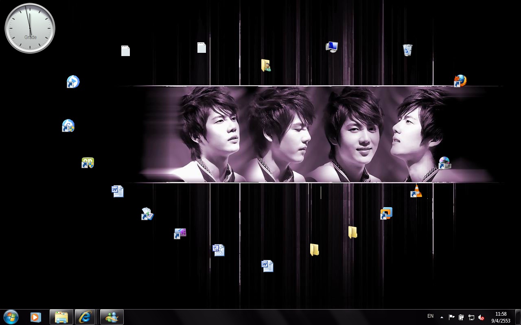
Task: Click the analog clock gadget
Action: (x=30, y=28)
